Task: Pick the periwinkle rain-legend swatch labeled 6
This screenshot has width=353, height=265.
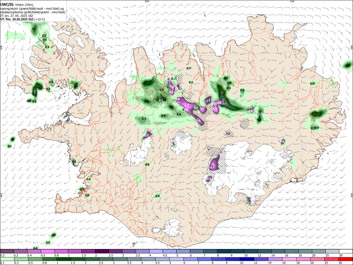Action: click(190, 259)
